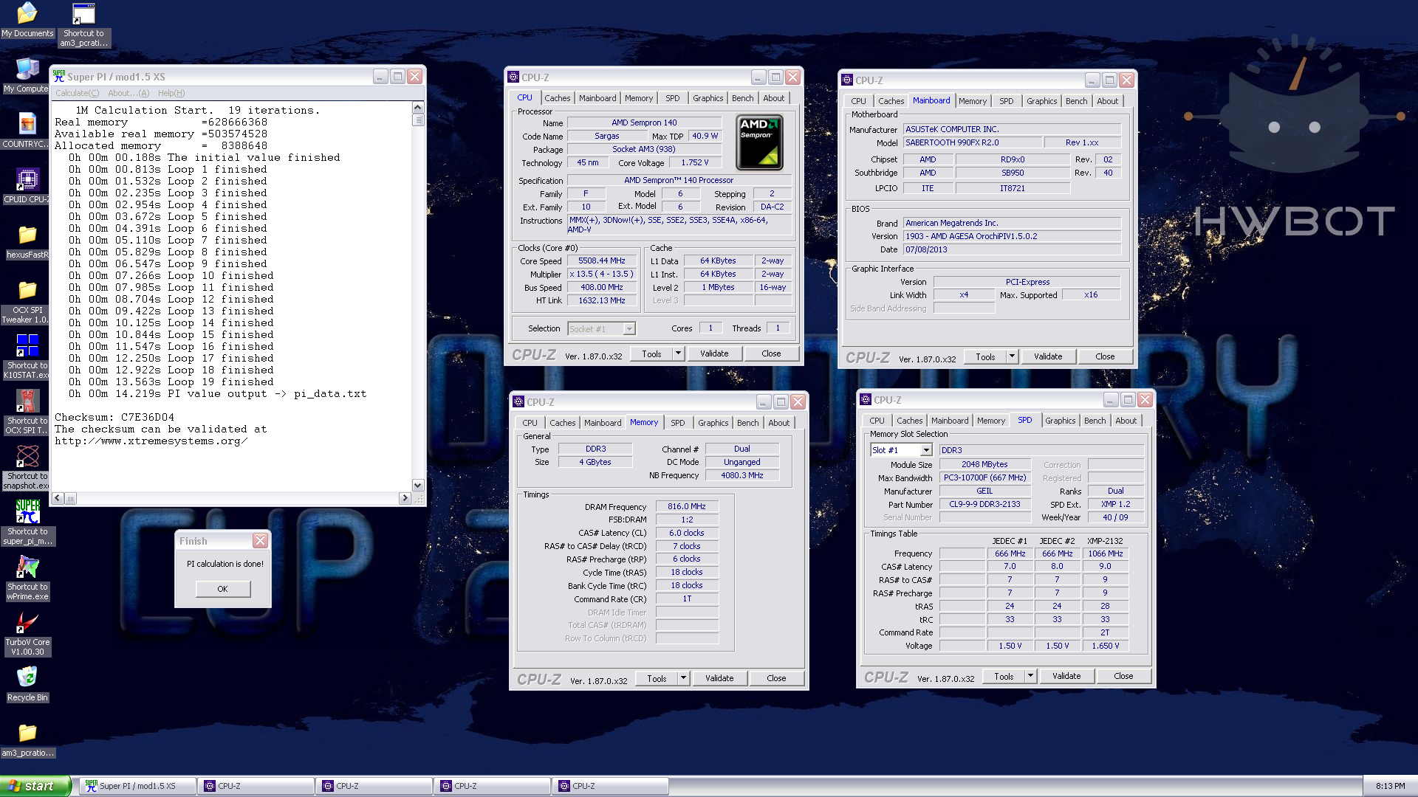This screenshot has width=1418, height=797.
Task: Click DRAM Frequency value 816.0 MHz
Action: [x=687, y=507]
